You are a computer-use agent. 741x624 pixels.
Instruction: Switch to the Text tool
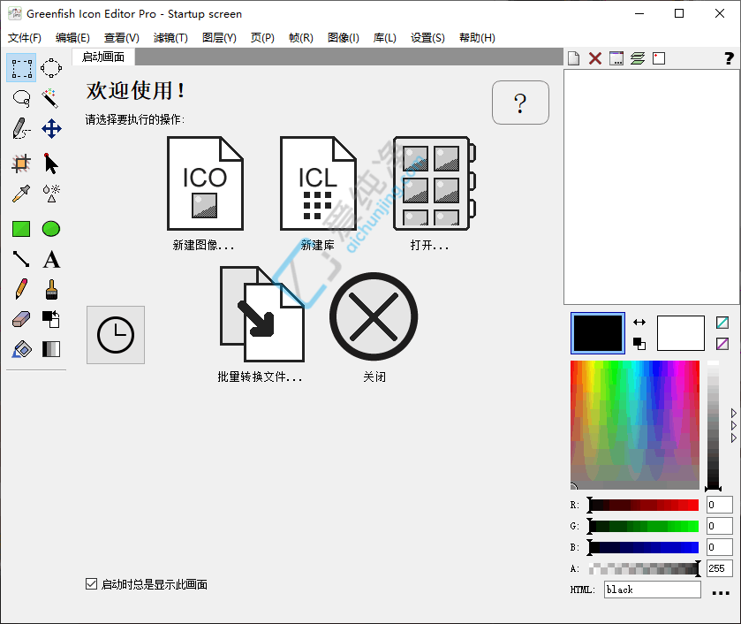51,259
